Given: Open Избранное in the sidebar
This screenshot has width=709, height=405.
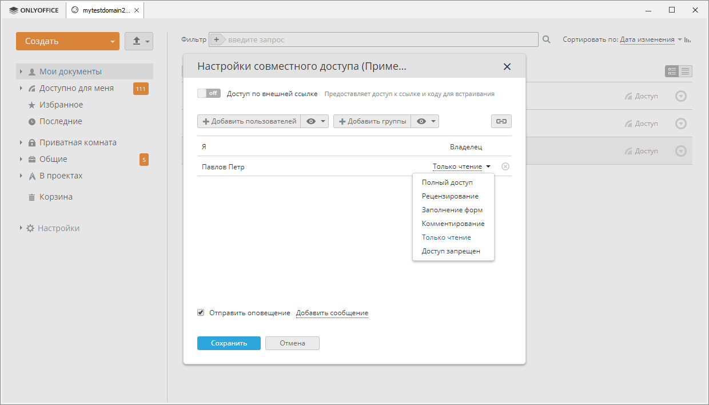Looking at the screenshot, I should (61, 105).
